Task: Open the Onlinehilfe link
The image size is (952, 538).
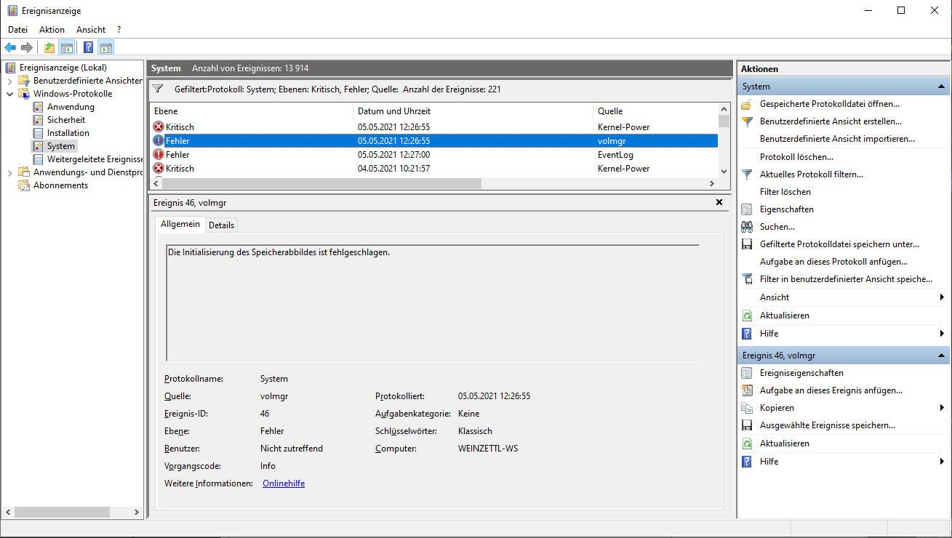Action: click(283, 483)
